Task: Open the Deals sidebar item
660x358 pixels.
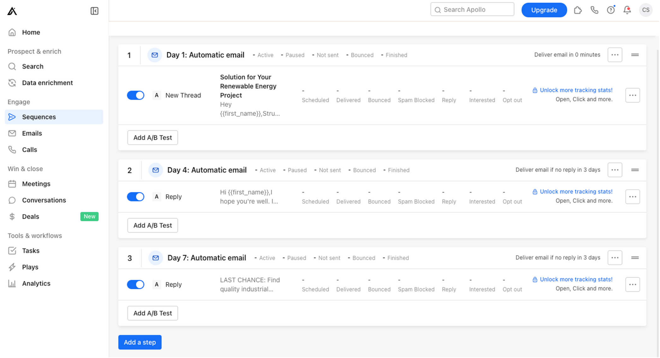Action: click(x=31, y=217)
